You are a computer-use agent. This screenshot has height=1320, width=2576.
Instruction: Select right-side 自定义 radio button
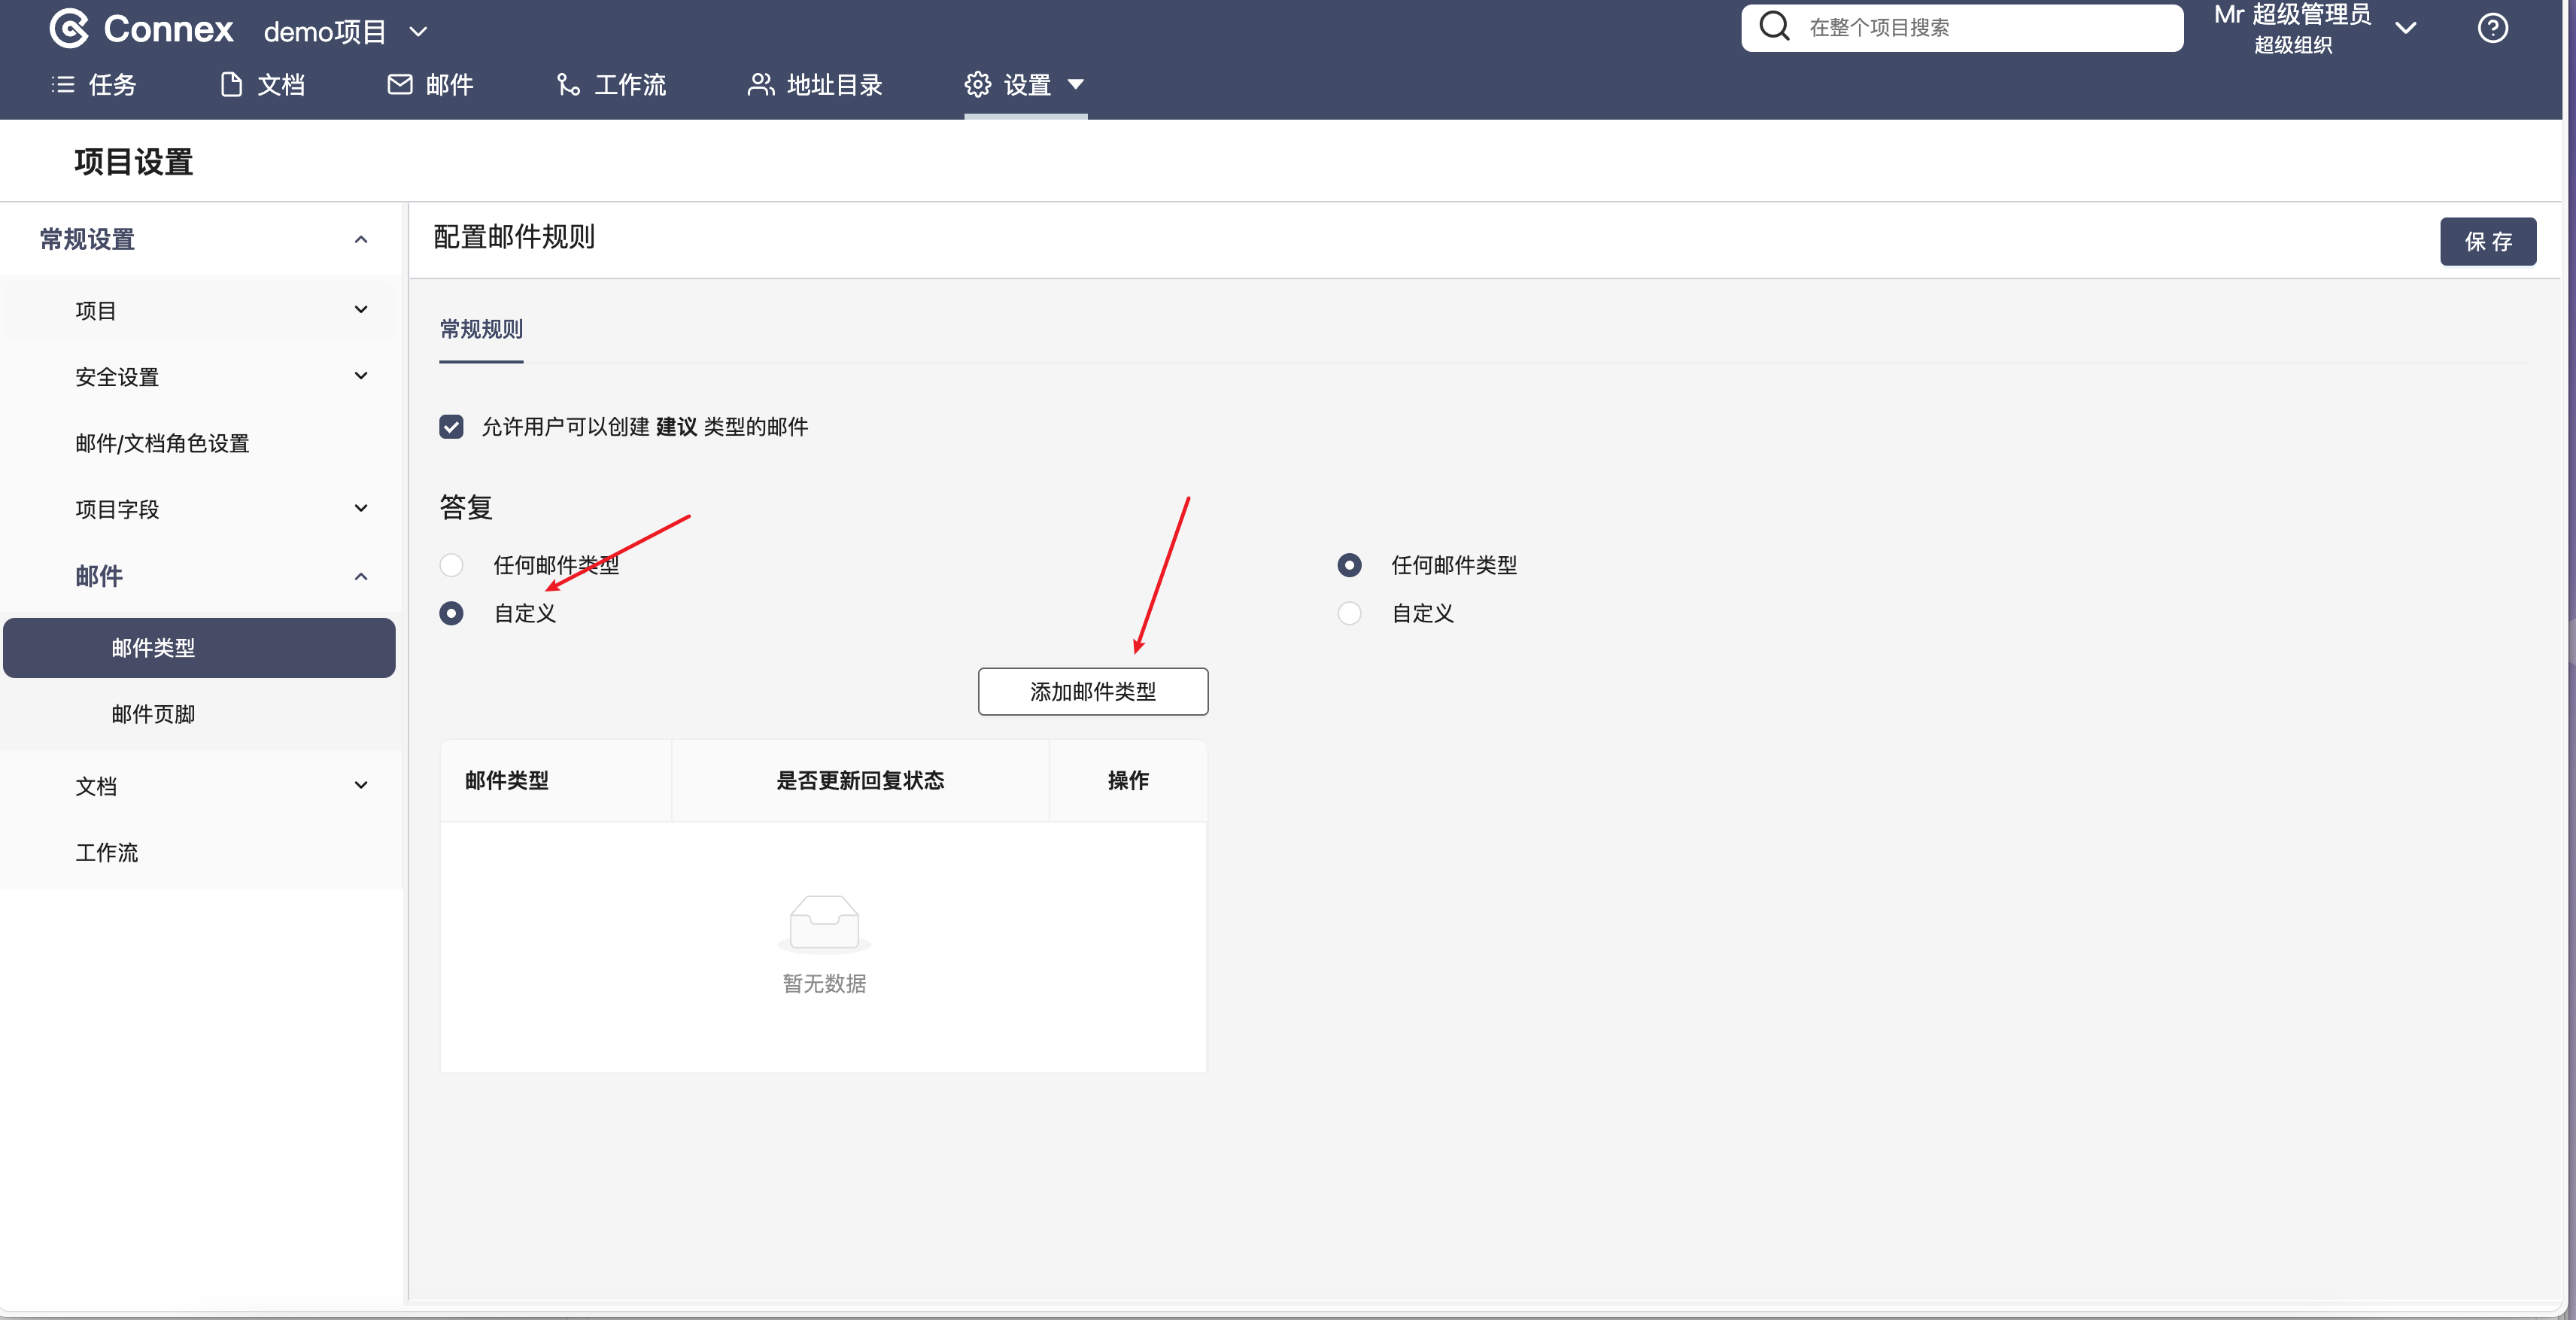(1349, 613)
